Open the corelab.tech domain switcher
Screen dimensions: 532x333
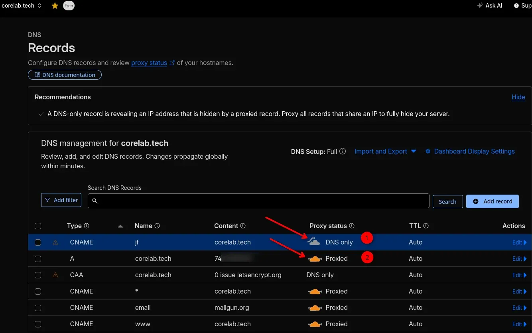click(x=22, y=6)
